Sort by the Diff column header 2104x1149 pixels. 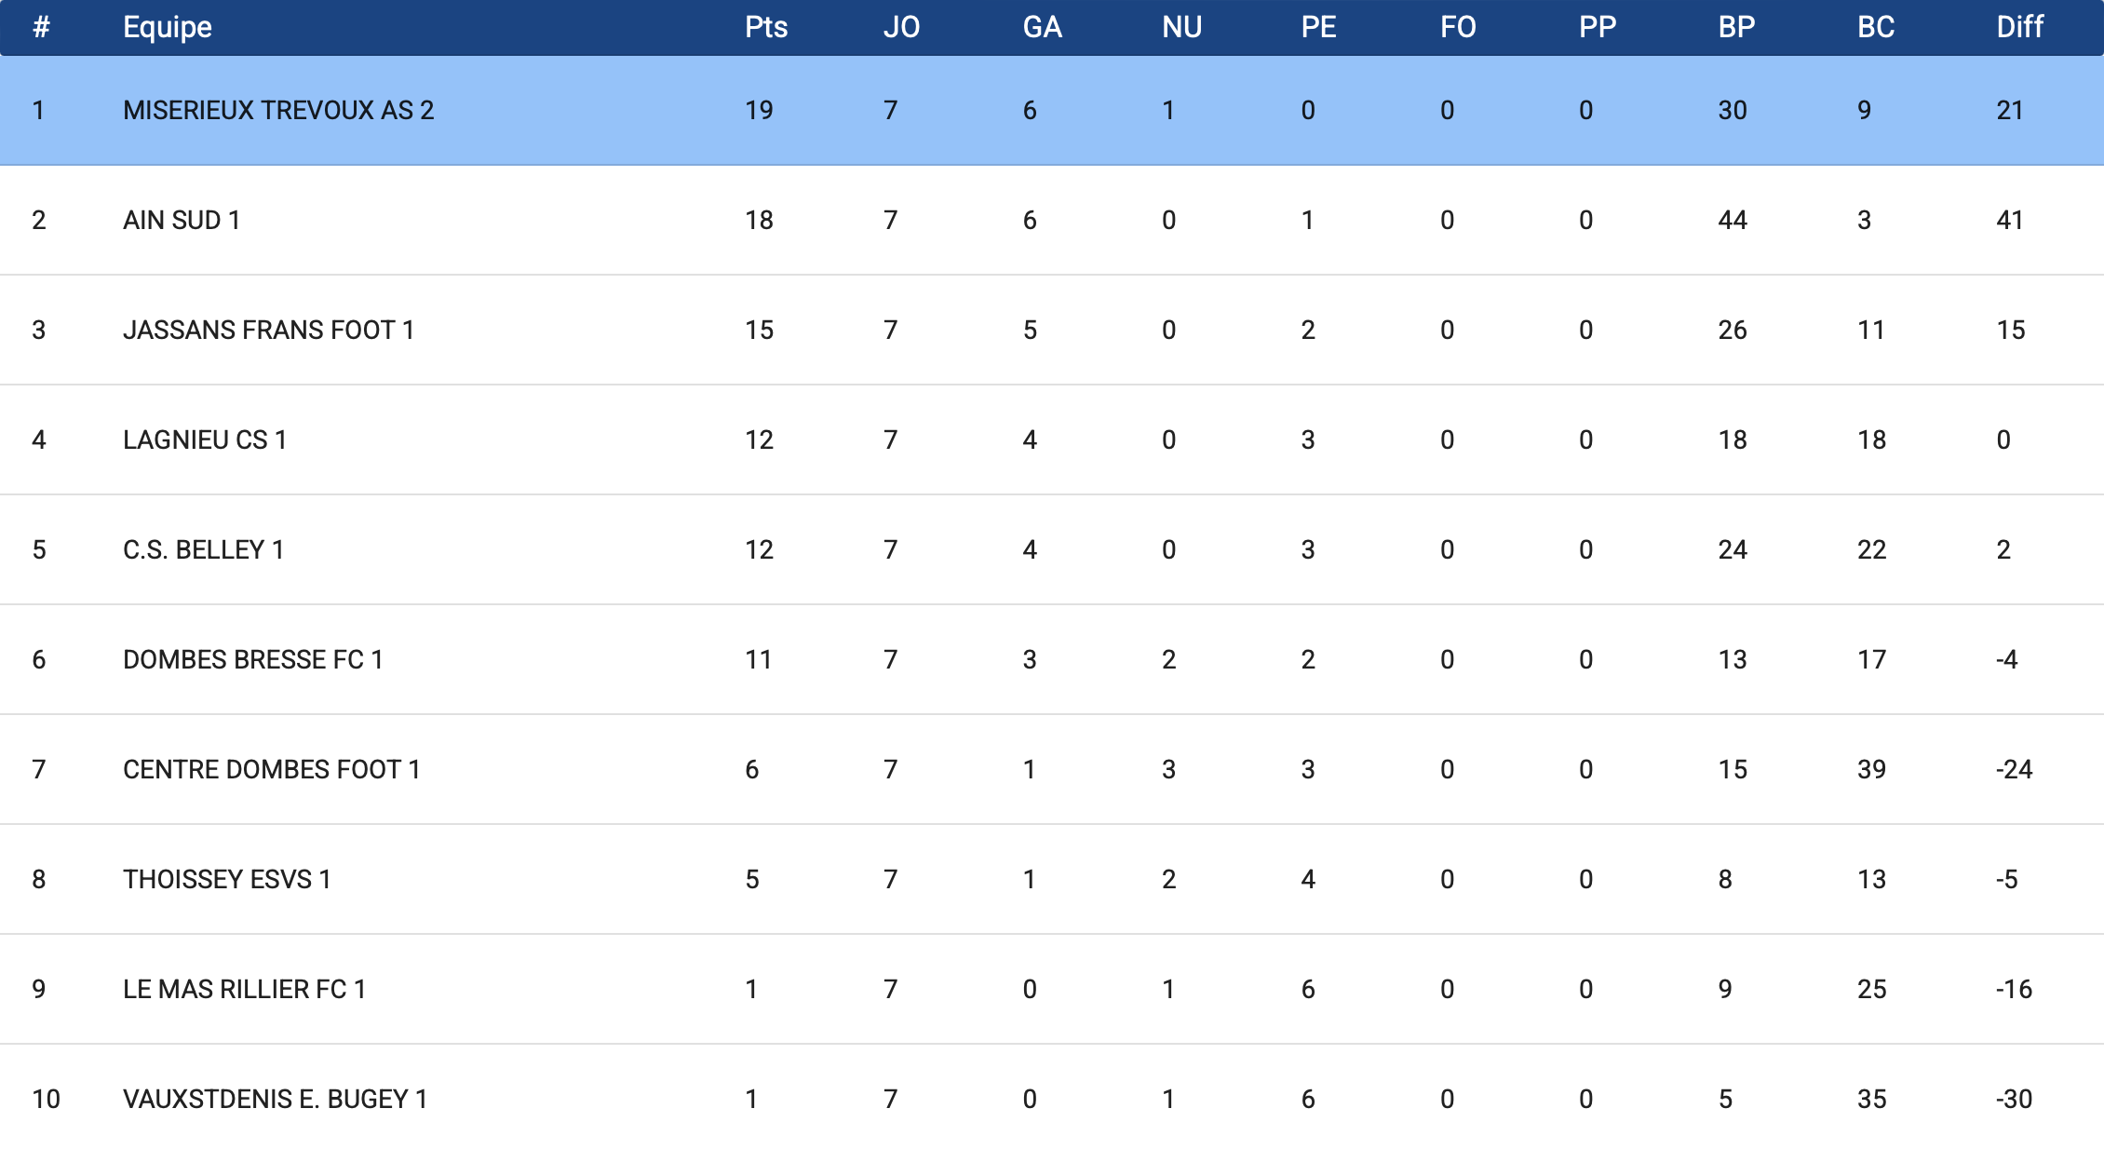[x=2019, y=27]
